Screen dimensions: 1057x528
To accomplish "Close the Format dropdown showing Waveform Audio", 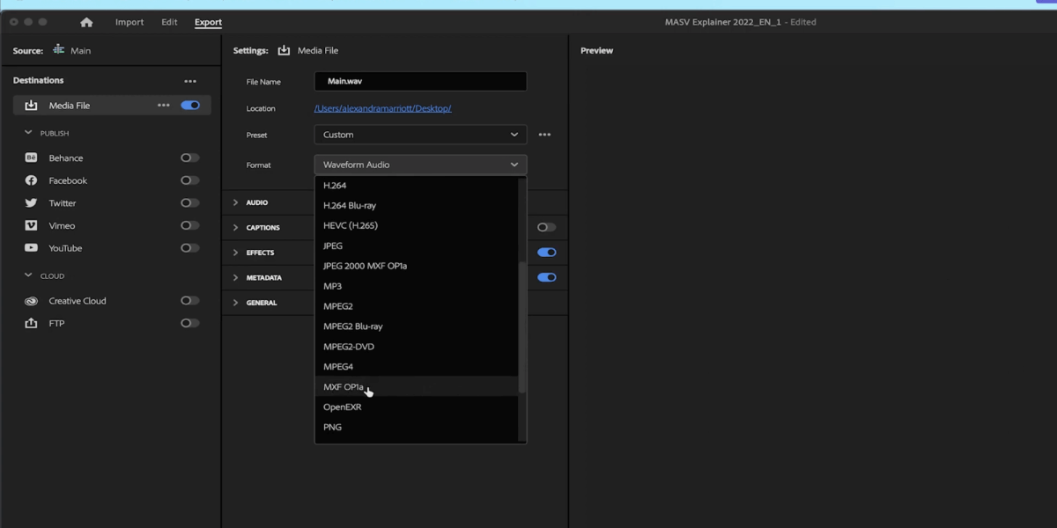I will point(420,165).
